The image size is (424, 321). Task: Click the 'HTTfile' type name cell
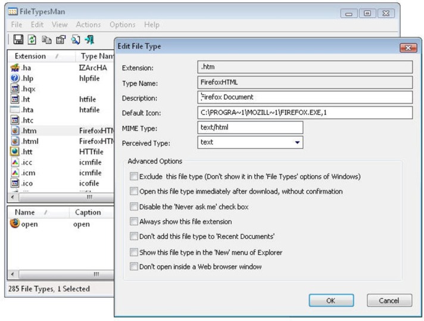coord(91,152)
